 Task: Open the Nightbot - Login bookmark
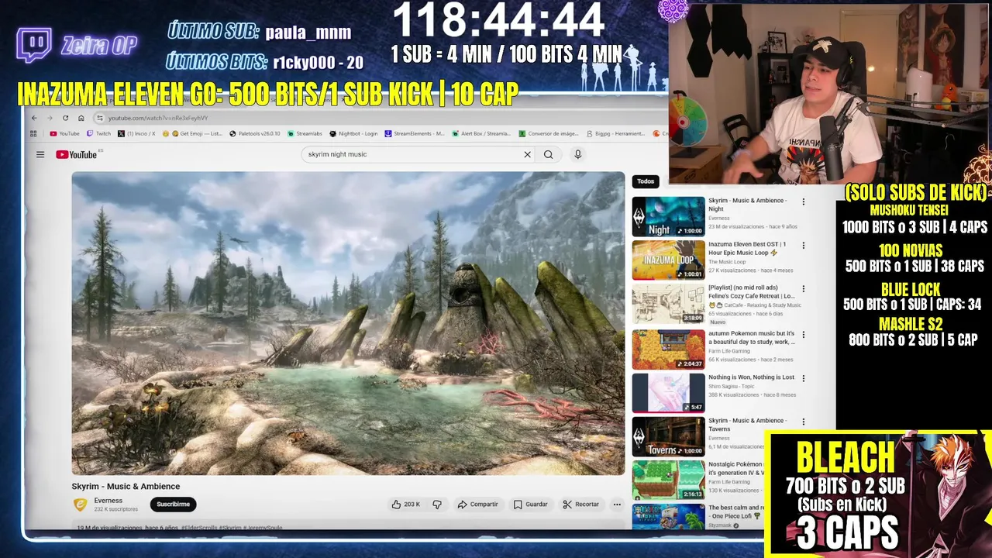click(x=353, y=133)
